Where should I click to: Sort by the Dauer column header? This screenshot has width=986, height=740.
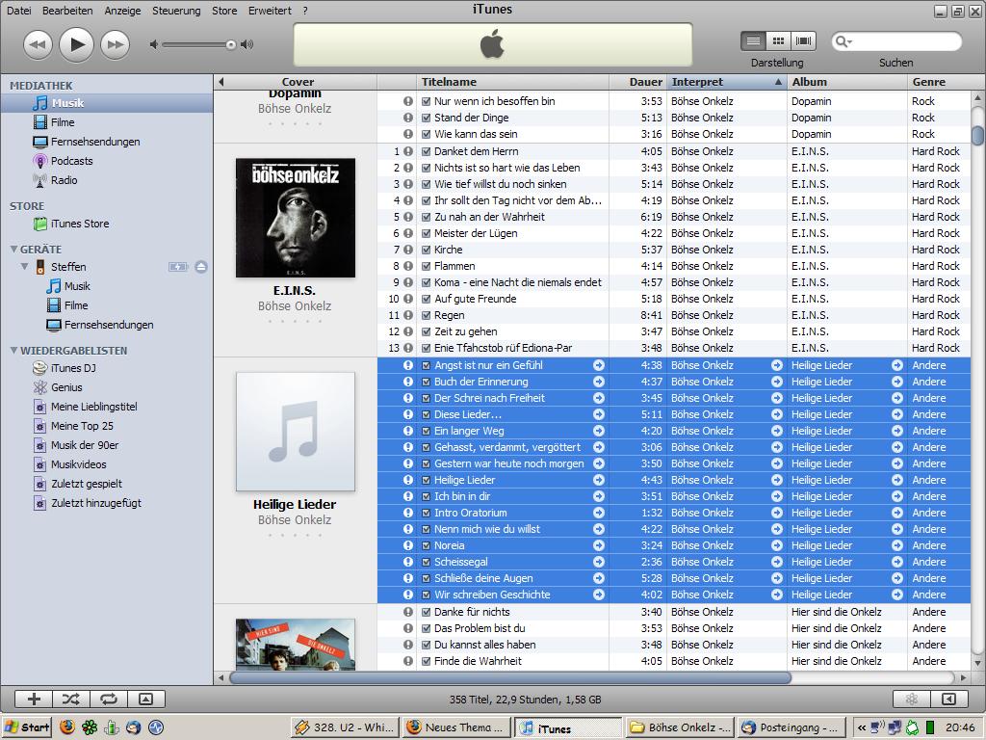coord(637,82)
